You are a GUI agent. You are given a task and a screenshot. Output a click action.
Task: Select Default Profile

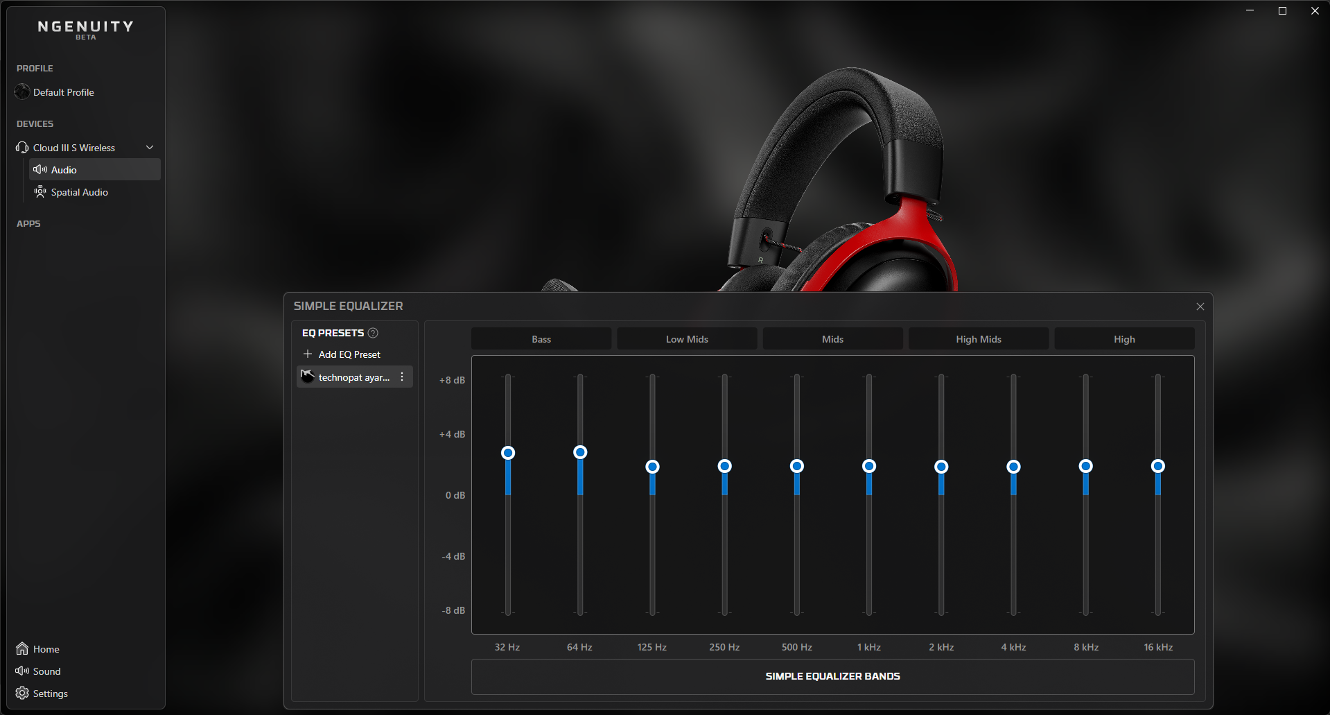pos(86,92)
